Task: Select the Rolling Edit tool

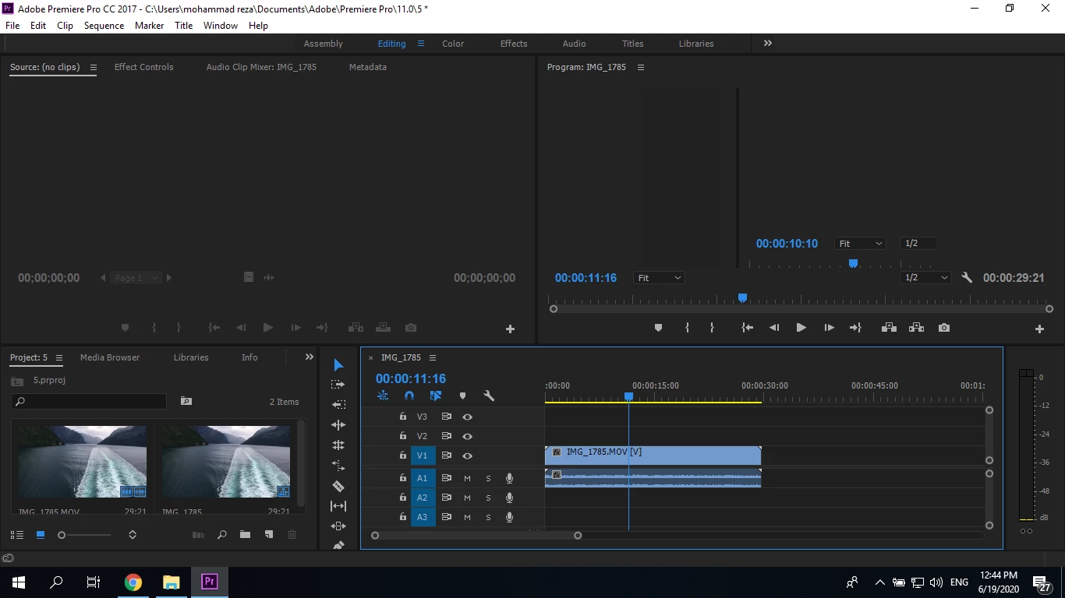Action: pyautogui.click(x=338, y=445)
